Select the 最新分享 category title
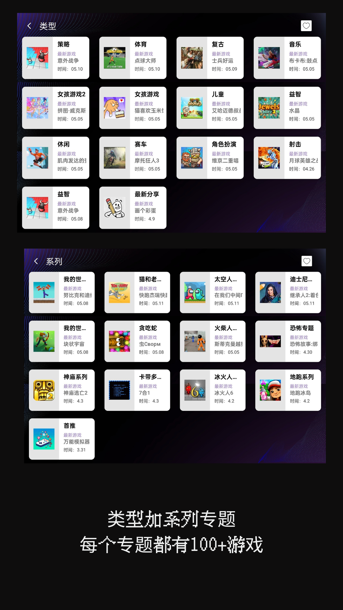This screenshot has height=610, width=343. point(147,194)
